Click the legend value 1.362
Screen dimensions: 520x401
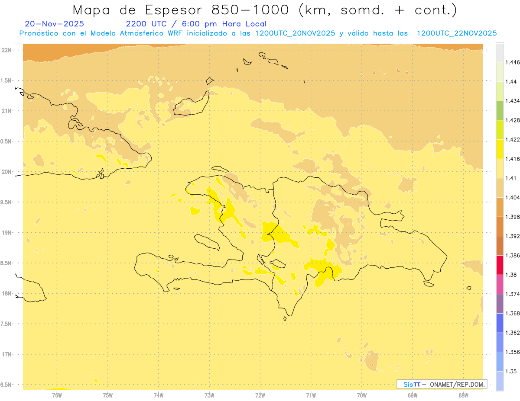(513, 333)
